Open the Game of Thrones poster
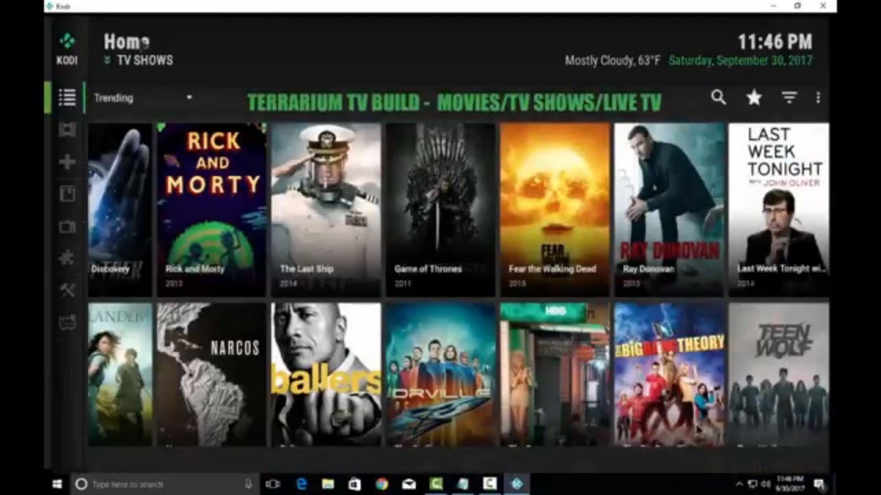This screenshot has height=495, width=881. 440,210
